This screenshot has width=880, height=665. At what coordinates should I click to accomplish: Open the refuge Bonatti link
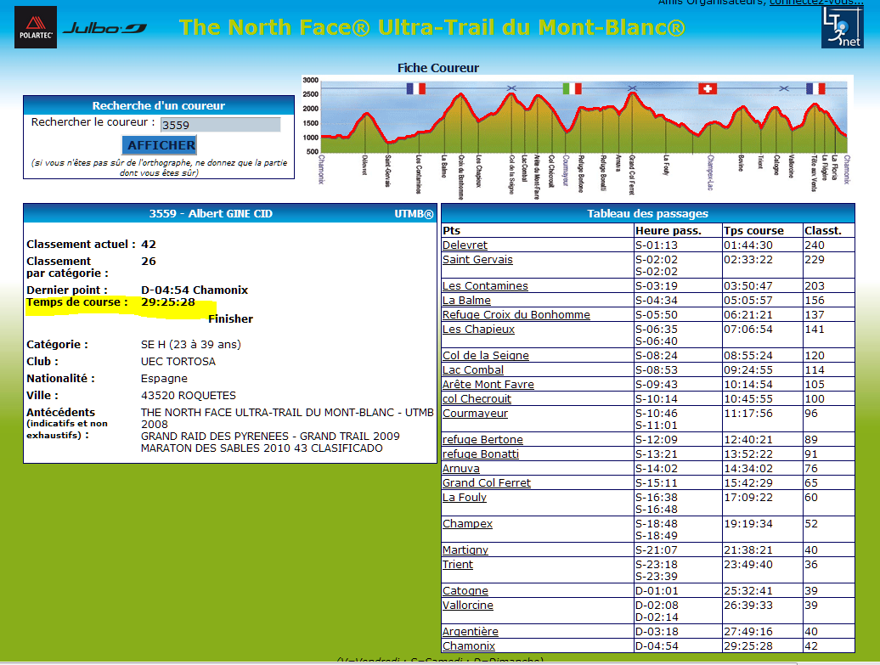pos(481,454)
